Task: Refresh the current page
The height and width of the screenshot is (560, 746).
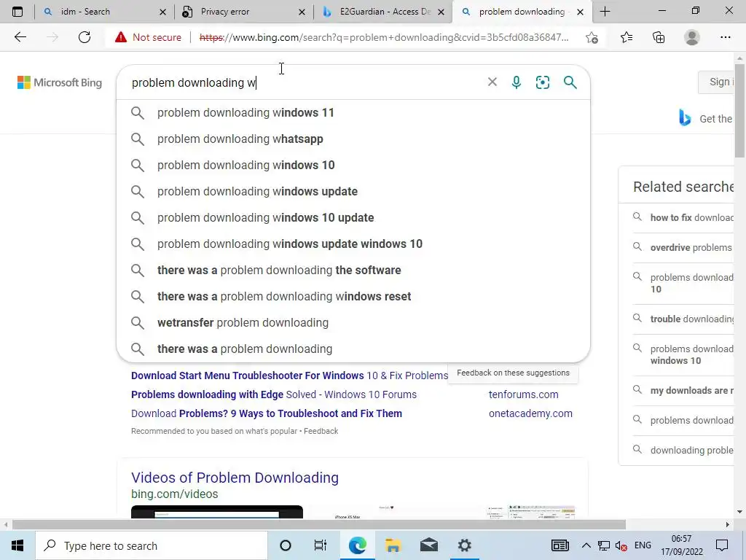Action: click(85, 37)
